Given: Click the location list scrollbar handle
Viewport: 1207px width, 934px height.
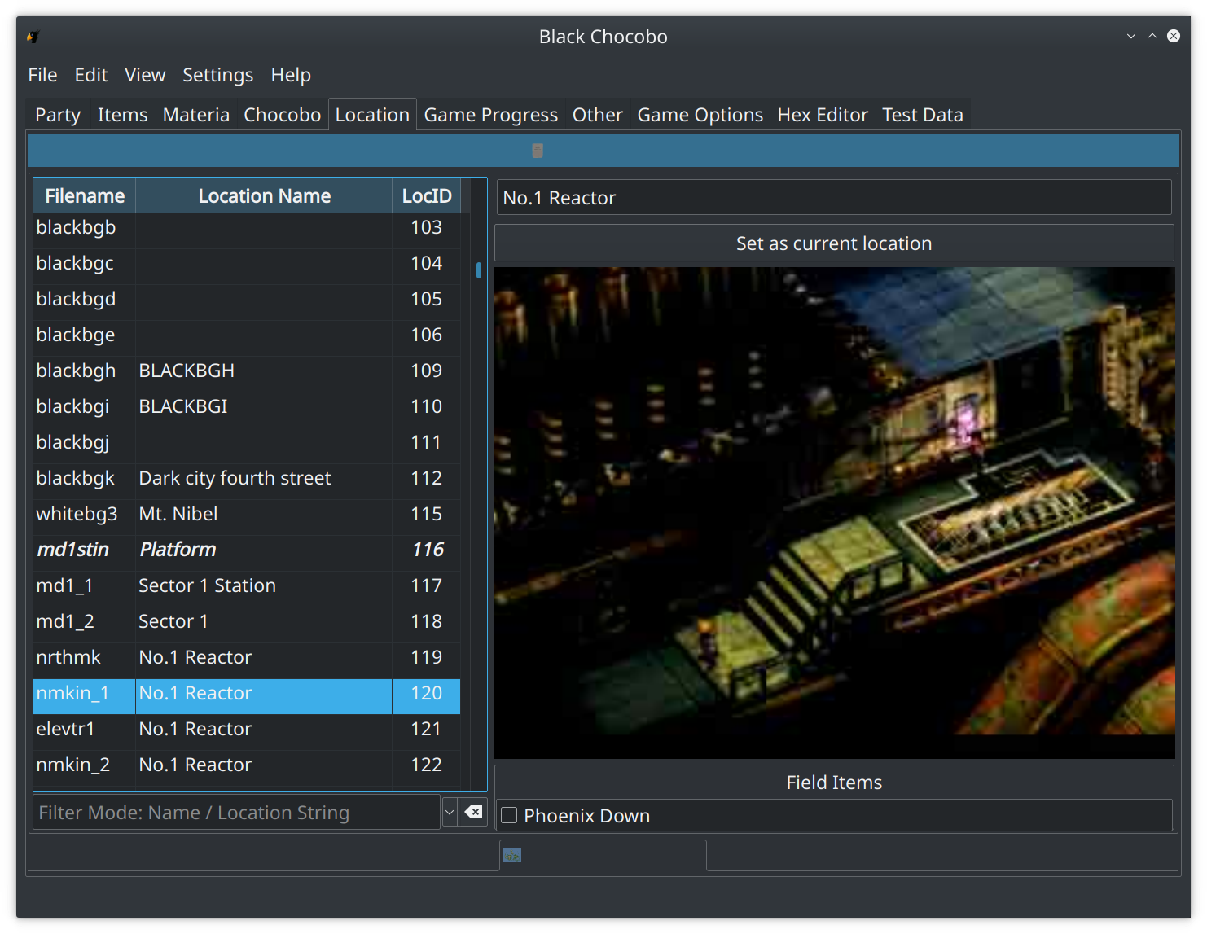Looking at the screenshot, I should [x=479, y=270].
